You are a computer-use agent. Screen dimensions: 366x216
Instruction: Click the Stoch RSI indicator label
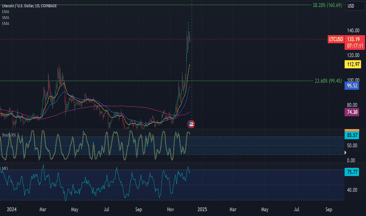pos(9,135)
